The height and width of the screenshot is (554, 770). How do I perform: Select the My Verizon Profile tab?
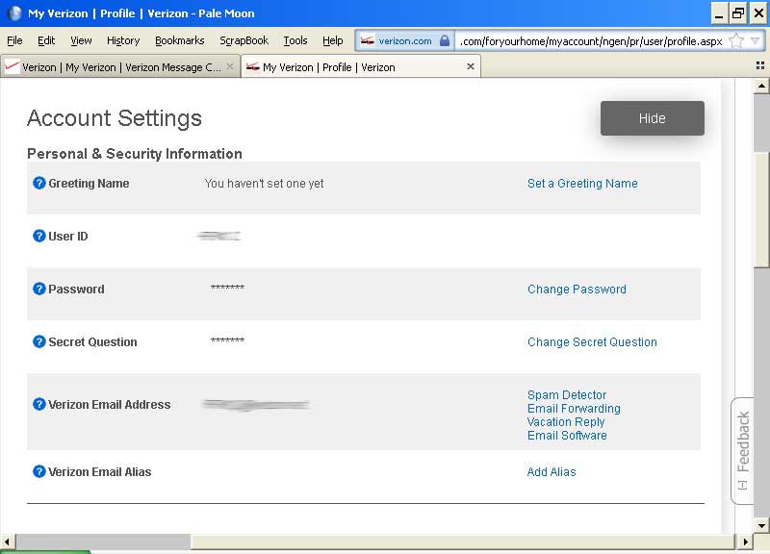coord(361,66)
